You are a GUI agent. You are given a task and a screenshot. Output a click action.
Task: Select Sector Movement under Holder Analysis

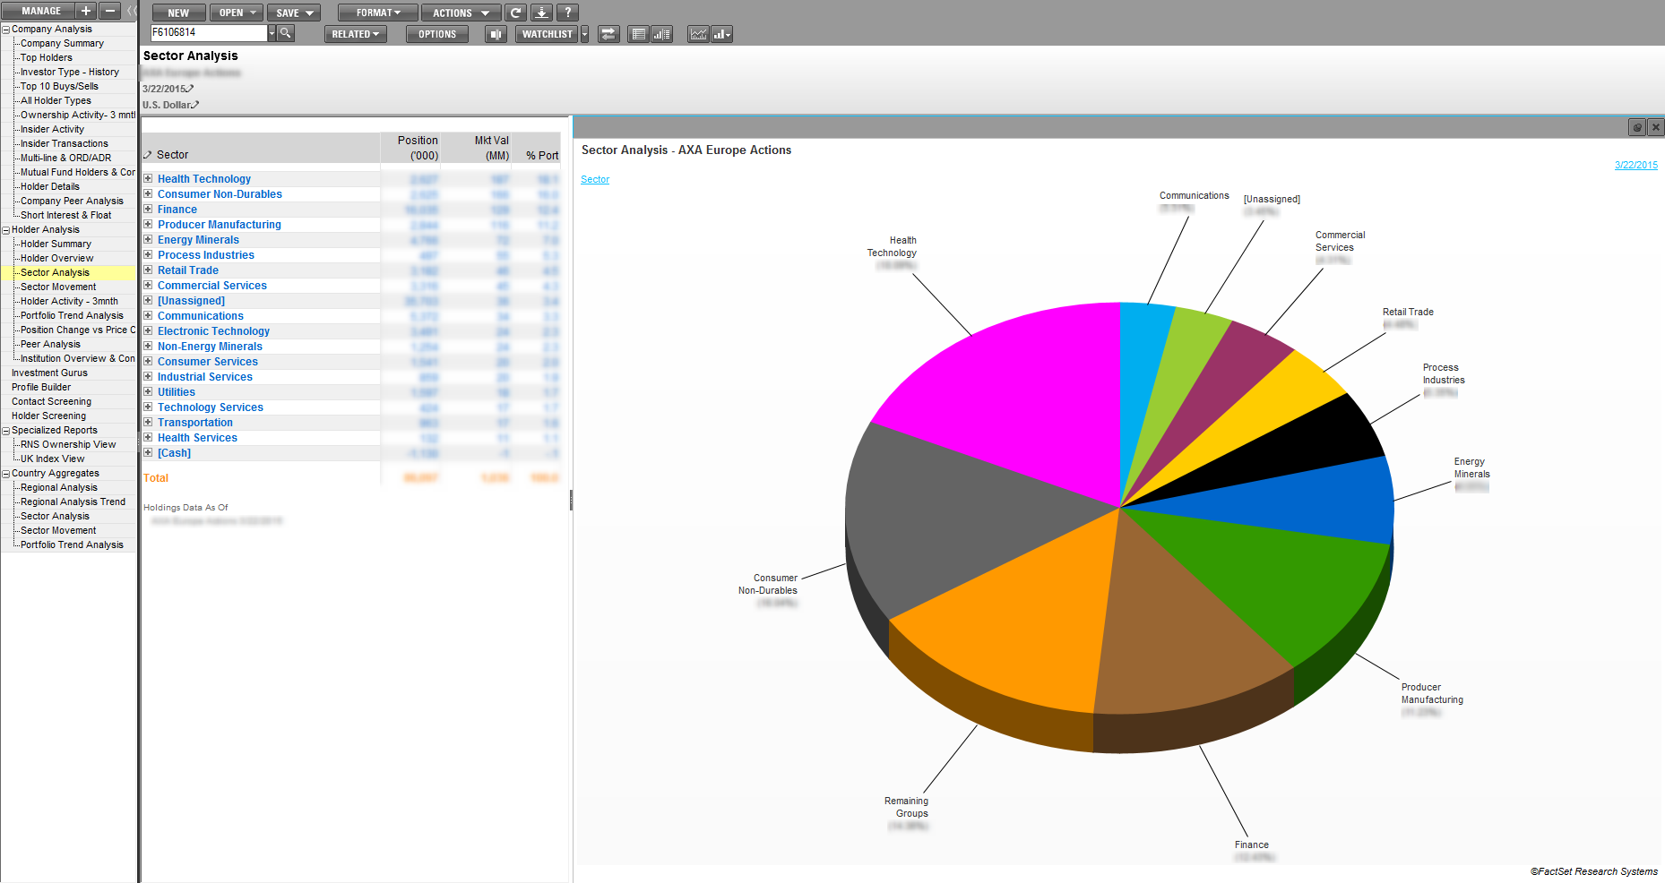tap(58, 287)
